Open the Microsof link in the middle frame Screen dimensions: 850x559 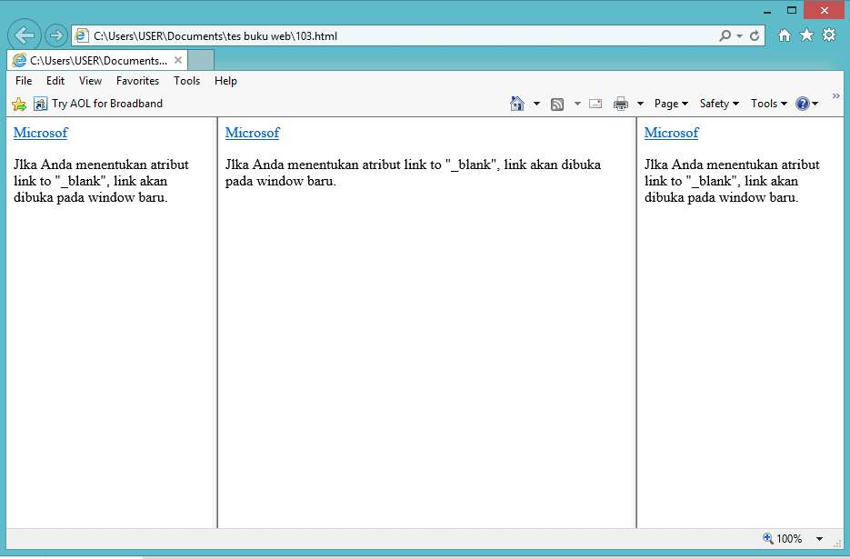point(252,133)
